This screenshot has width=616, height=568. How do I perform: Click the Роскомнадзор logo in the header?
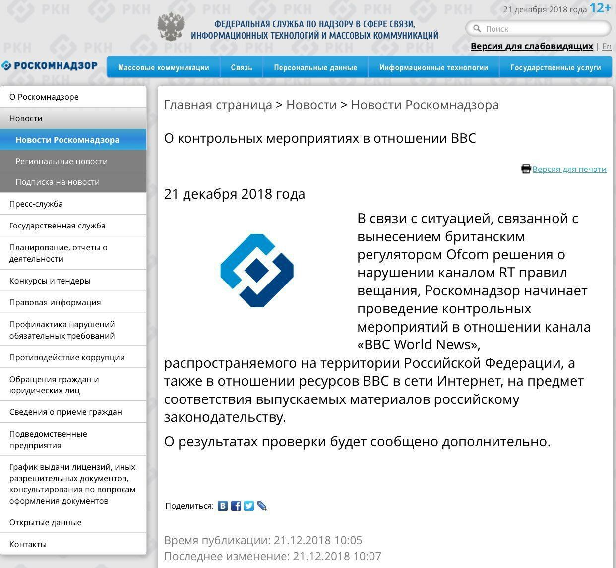tap(50, 66)
